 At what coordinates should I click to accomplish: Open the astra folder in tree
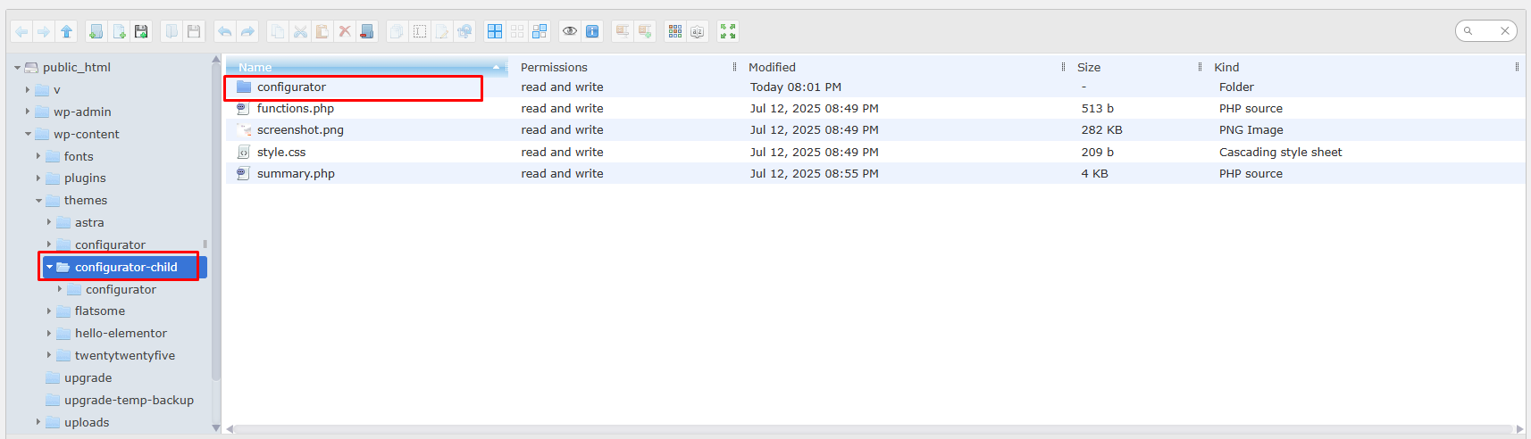click(x=89, y=223)
